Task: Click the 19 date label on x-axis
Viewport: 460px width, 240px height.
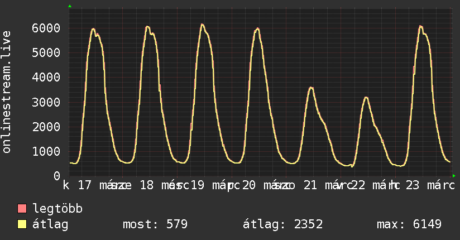Action: 198,185
